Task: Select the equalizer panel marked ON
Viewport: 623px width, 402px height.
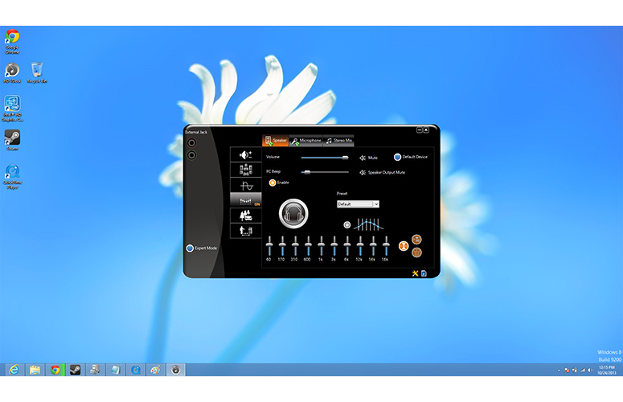Action: [245, 200]
